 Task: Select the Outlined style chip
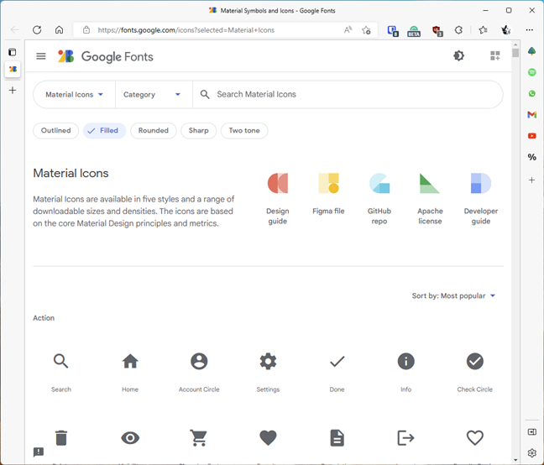tap(56, 130)
